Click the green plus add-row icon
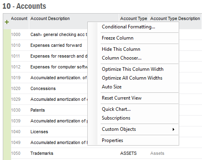Viewport: 202px width, 160px height. [x=7, y=22]
